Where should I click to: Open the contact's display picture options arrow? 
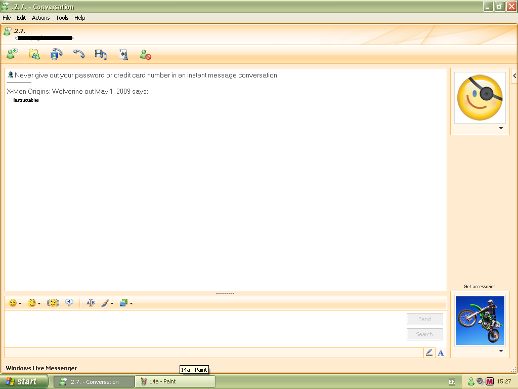pos(501,128)
